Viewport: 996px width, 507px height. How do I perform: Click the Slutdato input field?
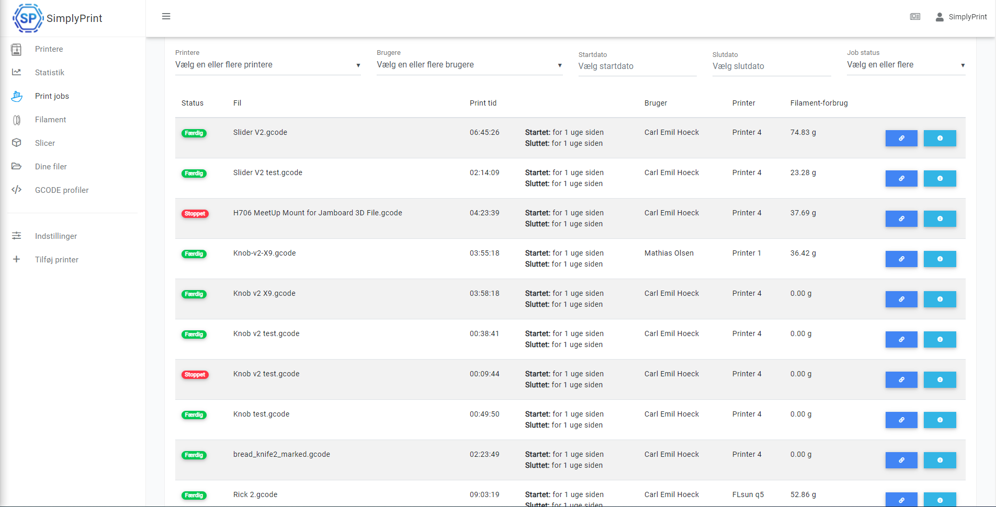coord(772,66)
